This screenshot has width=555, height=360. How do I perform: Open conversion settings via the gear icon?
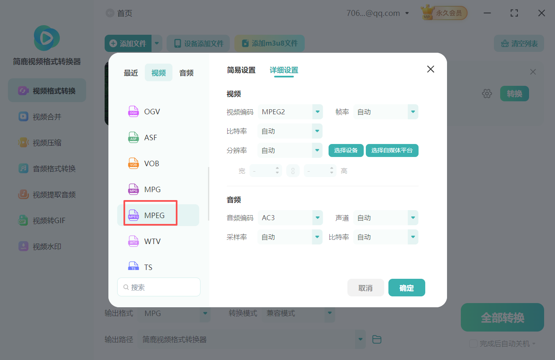[x=487, y=93]
